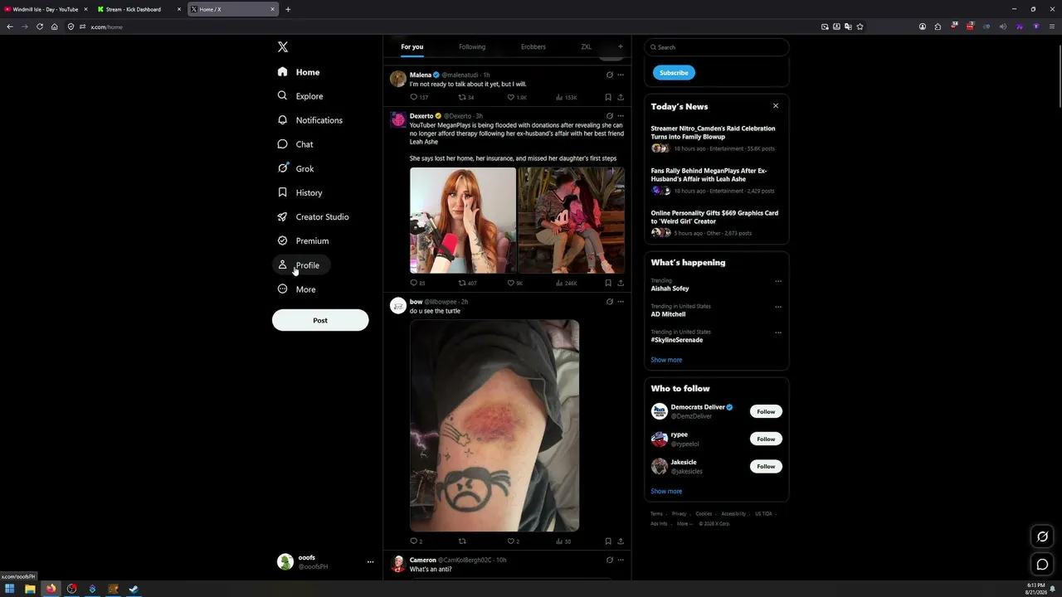
Task: Reload the page in the browser
Action: click(x=40, y=27)
